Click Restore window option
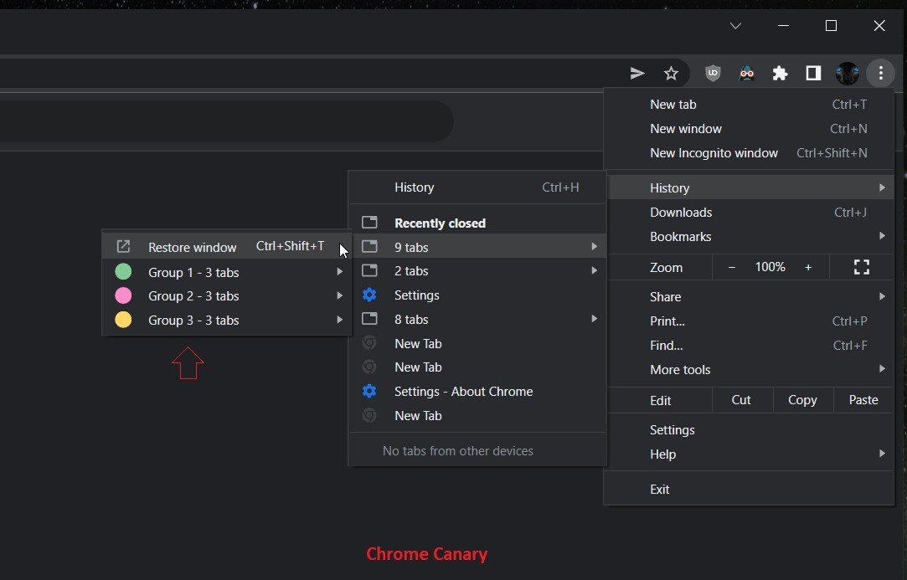The height and width of the screenshot is (580, 907). point(193,247)
